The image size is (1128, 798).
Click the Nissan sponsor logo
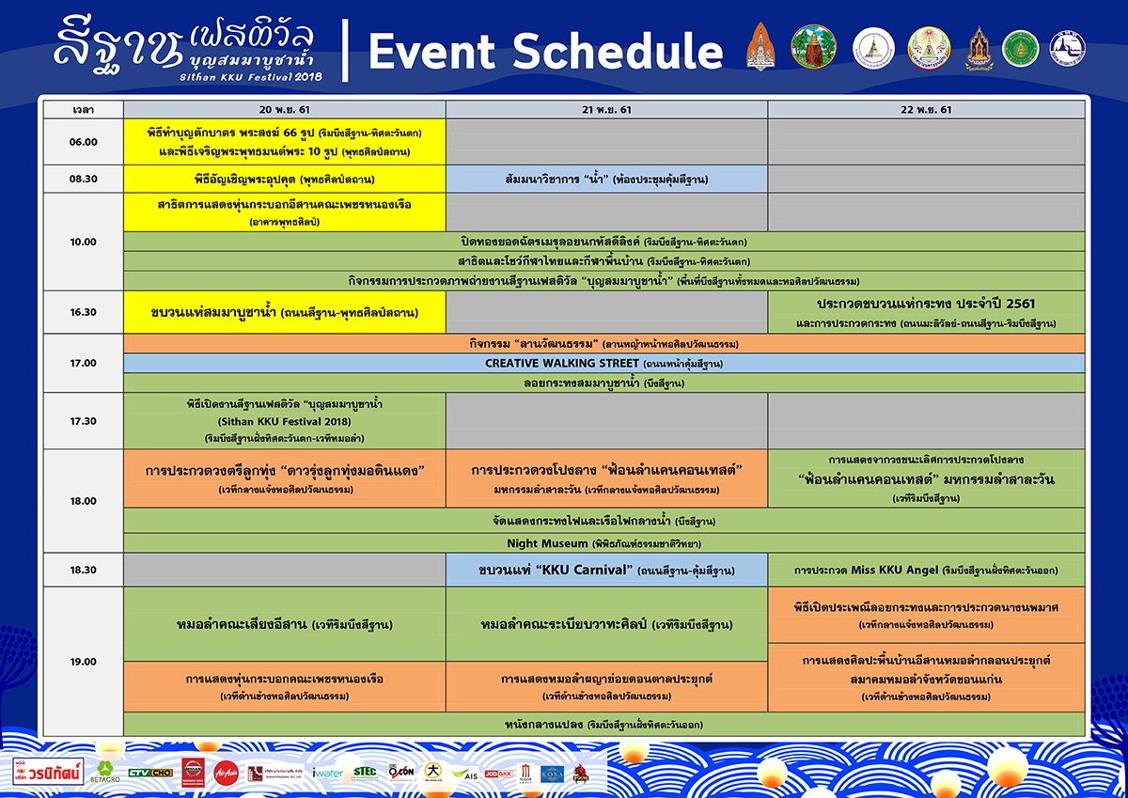pos(192,772)
